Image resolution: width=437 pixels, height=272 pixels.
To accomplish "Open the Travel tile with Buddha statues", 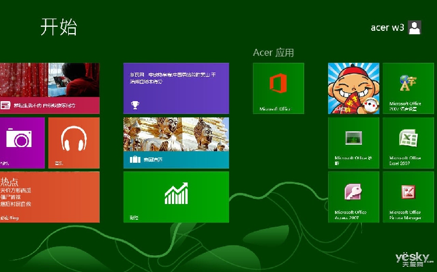I will (x=176, y=142).
